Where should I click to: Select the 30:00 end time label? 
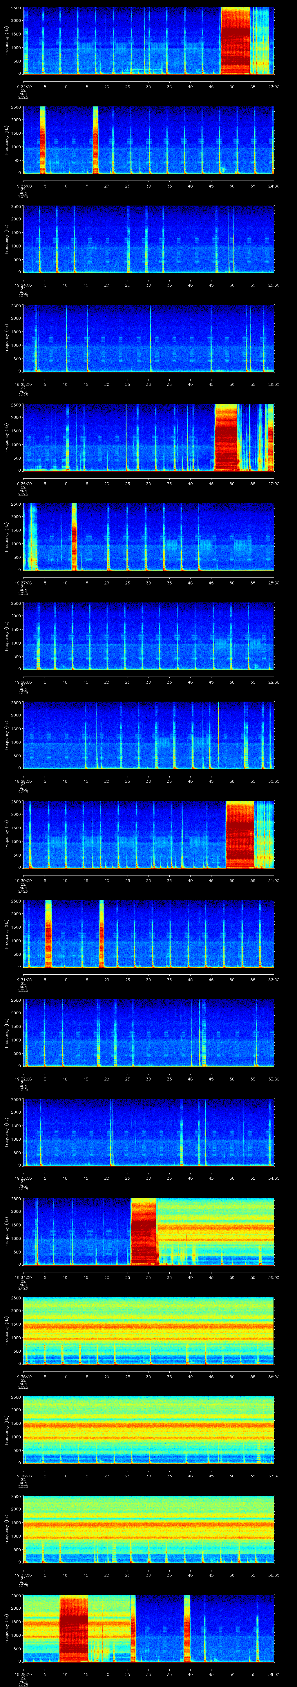point(274,781)
